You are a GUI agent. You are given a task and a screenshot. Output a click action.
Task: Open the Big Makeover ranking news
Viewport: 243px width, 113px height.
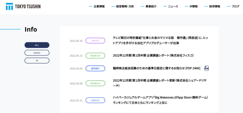point(160,100)
